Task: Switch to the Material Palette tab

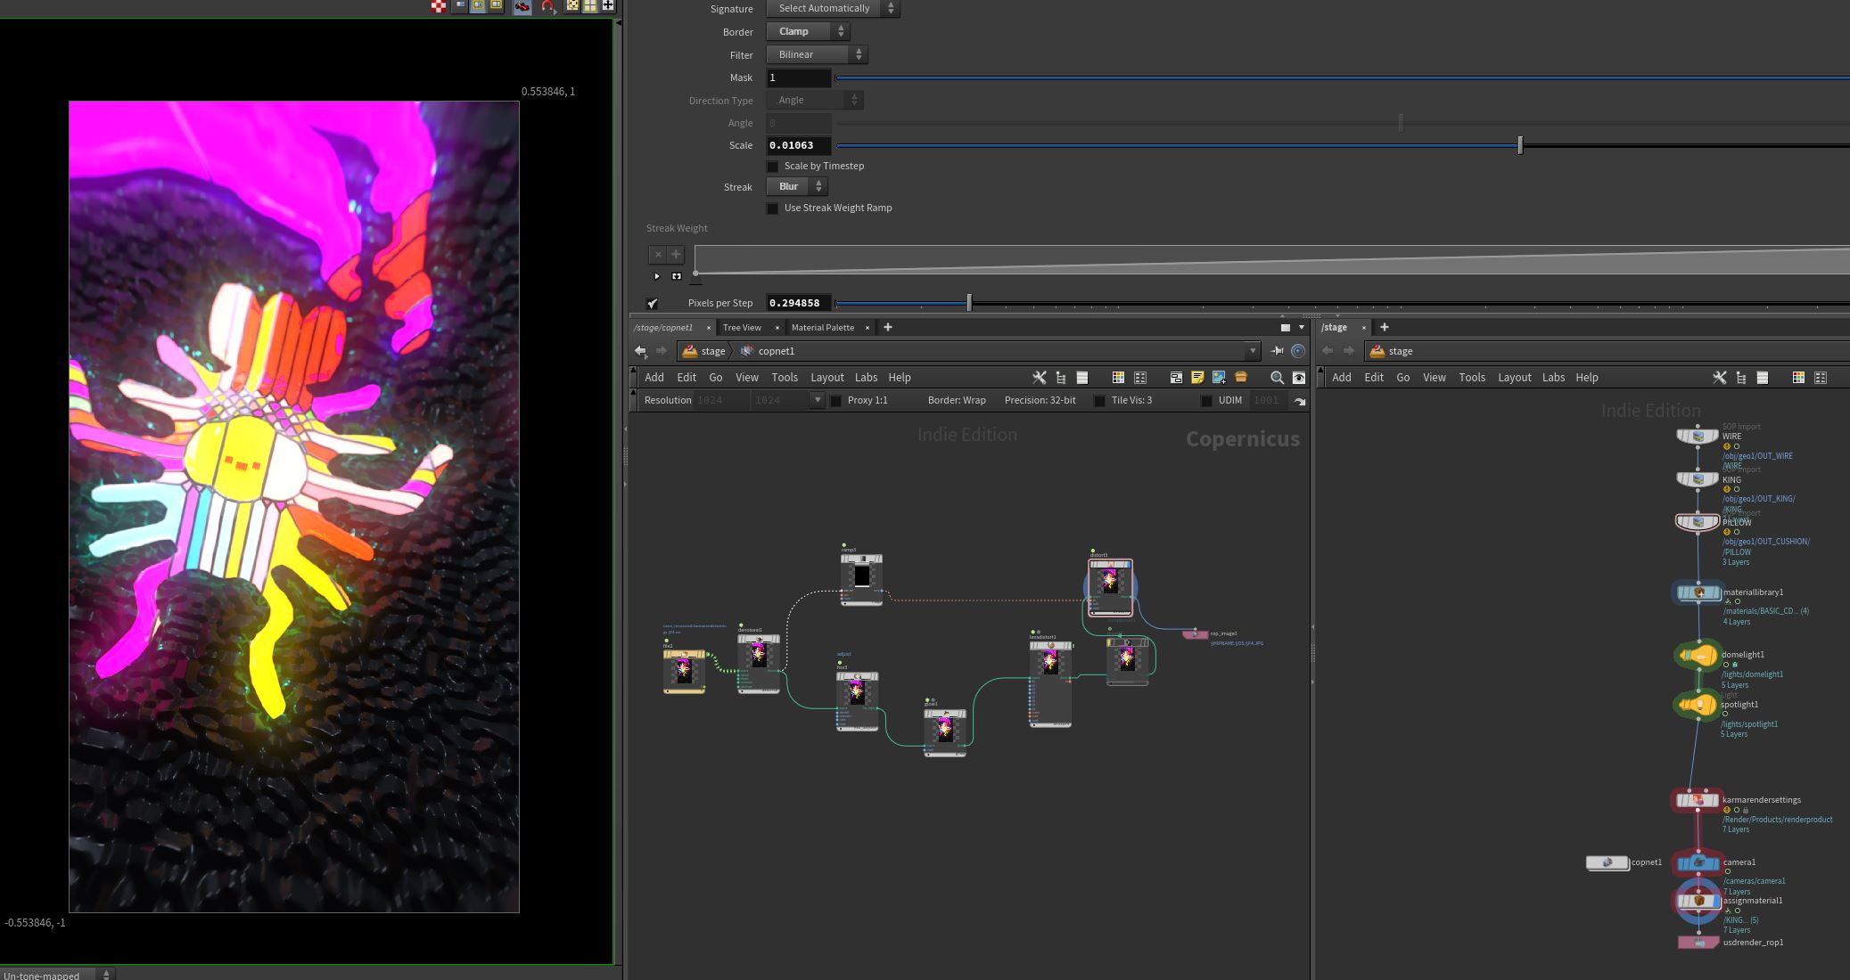Action: point(822,328)
